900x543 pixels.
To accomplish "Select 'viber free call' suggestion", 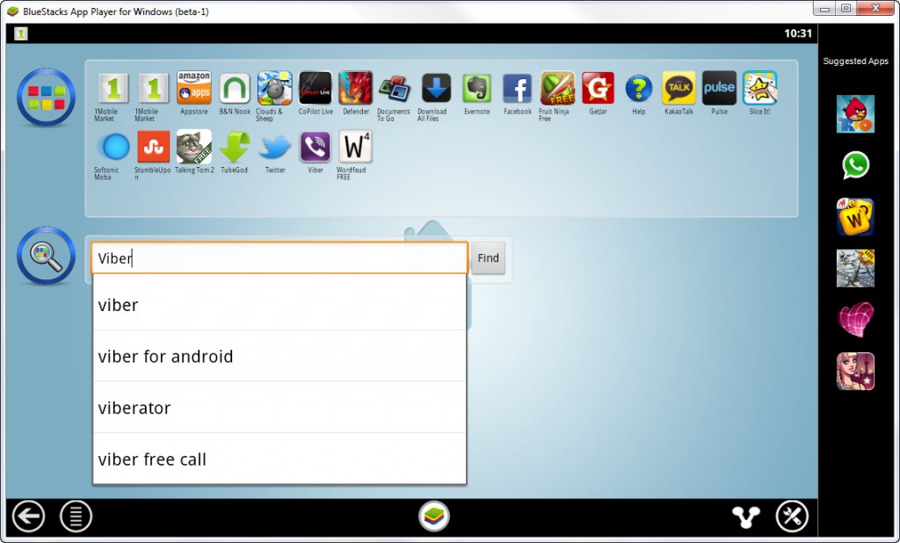I will pos(279,460).
